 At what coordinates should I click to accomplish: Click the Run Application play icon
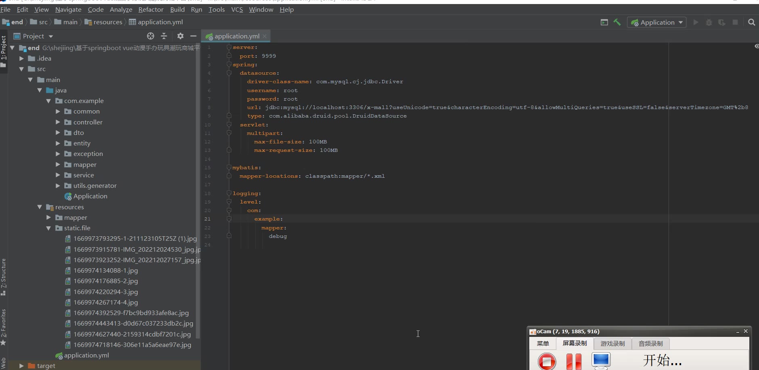click(696, 22)
